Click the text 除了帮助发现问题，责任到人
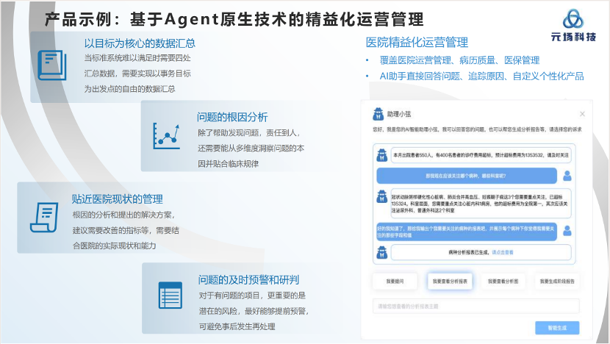 coord(248,133)
